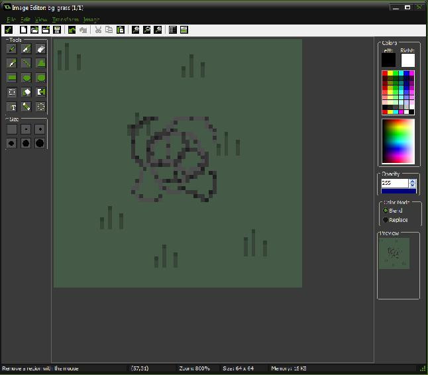Screen dimensions: 428x375
Task: Click the scissors cut icon
Action: point(98,30)
